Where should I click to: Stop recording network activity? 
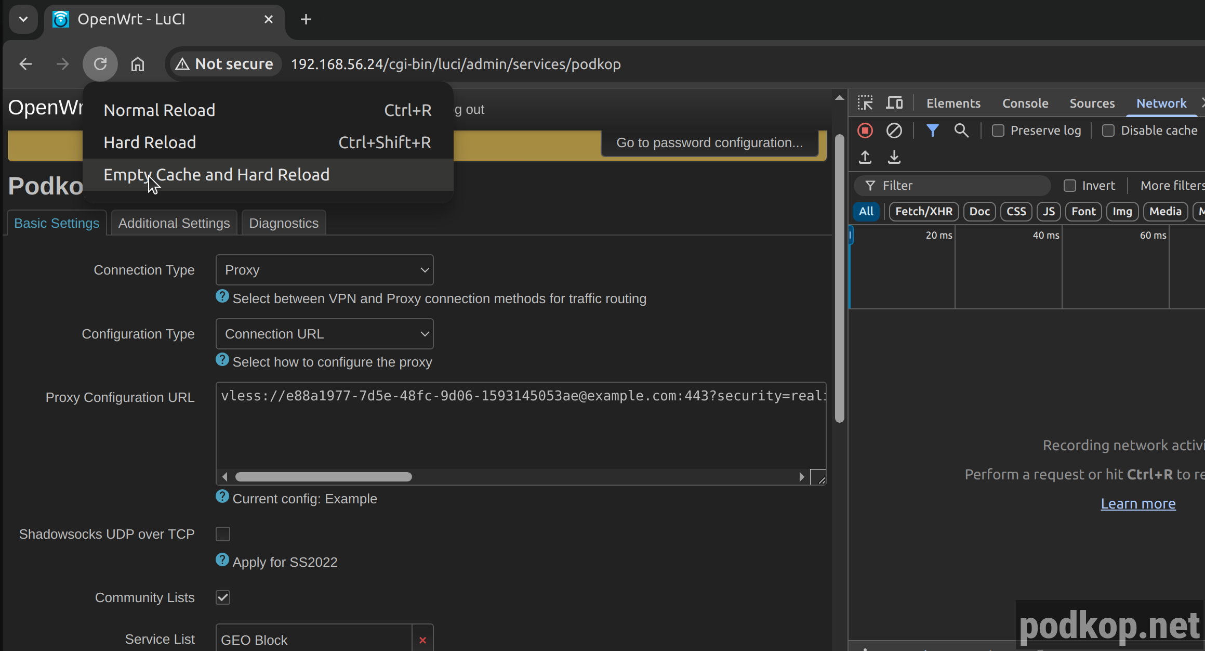[x=865, y=131]
